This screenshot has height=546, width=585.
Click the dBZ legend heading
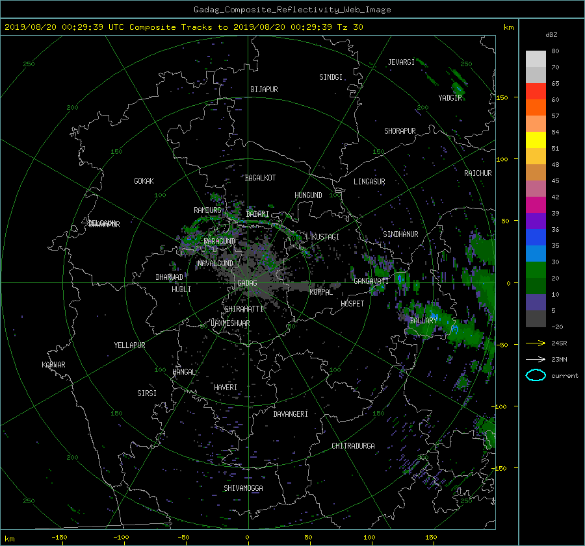551,35
